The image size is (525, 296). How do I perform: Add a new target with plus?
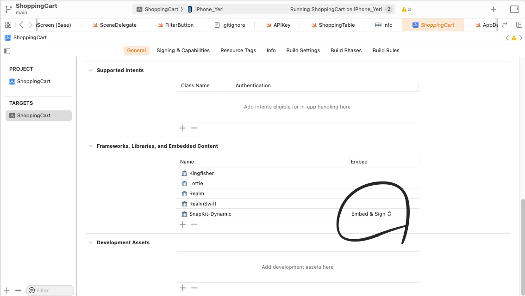click(x=6, y=290)
